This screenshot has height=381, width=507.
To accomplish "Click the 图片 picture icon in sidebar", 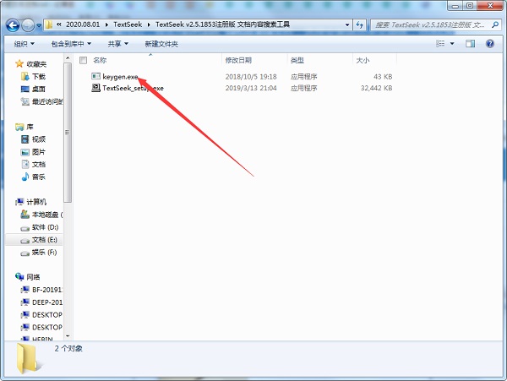I will (x=25, y=152).
